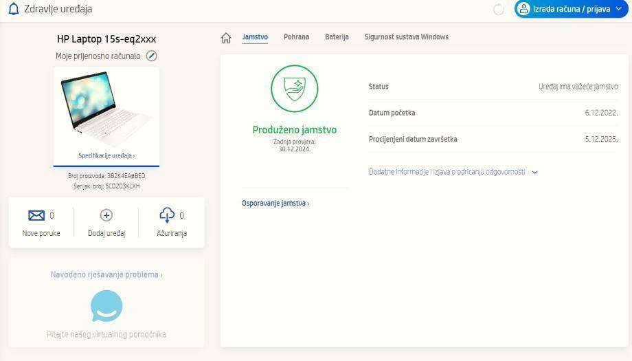Click the notification bell icon
The width and height of the screenshot is (632, 361).
(x=13, y=9)
